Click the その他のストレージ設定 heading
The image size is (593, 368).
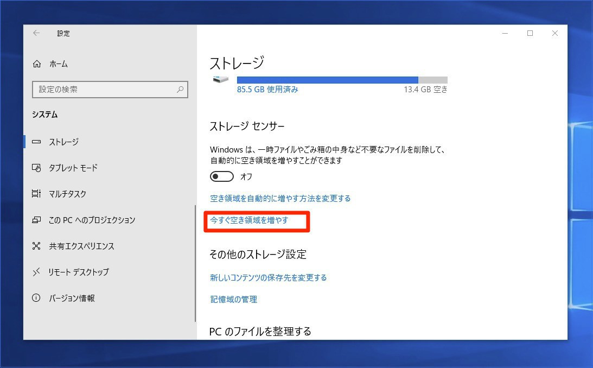coord(258,254)
